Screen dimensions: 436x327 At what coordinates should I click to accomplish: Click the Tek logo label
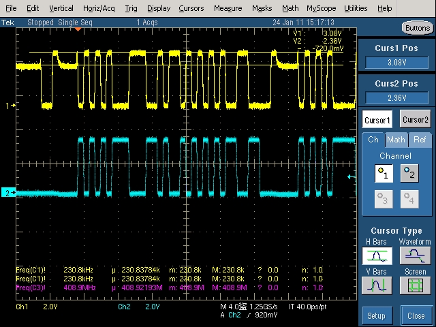(x=7, y=22)
